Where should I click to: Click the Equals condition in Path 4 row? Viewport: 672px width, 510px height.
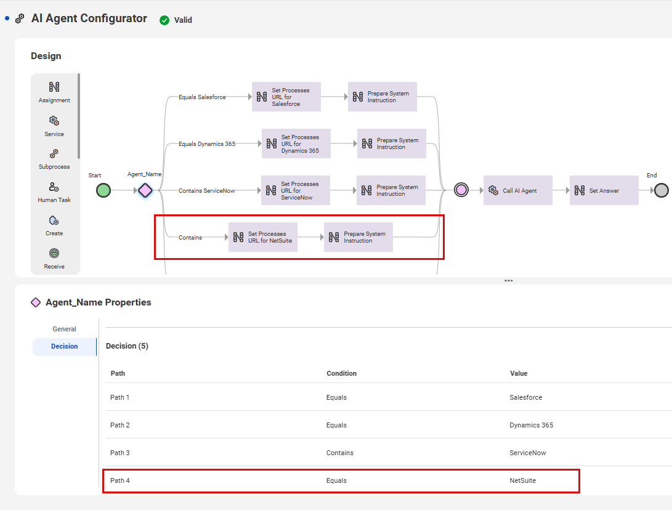[336, 480]
